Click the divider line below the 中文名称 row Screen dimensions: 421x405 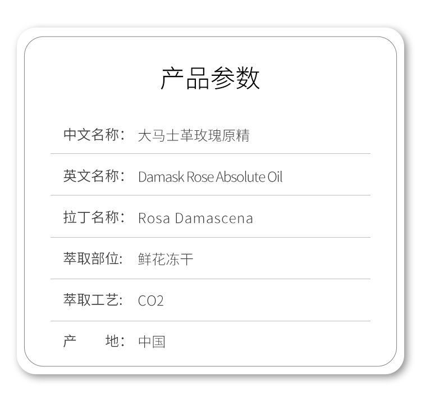tap(210, 153)
